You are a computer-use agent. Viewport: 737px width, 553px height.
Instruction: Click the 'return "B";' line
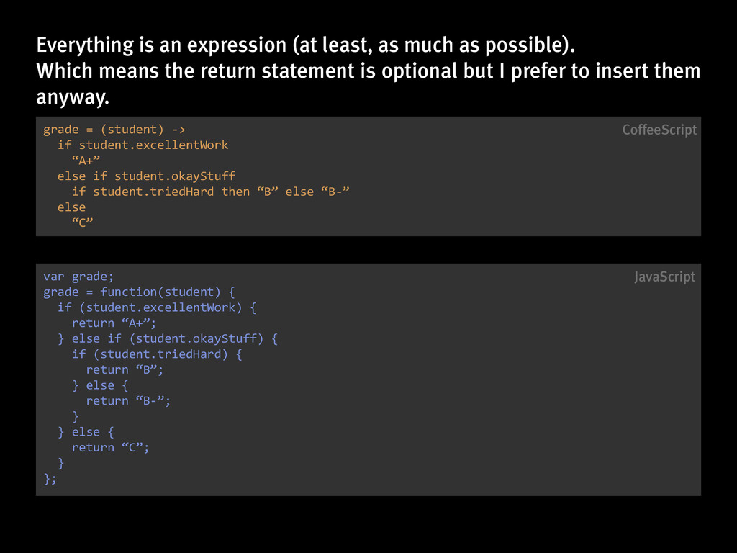click(x=125, y=369)
